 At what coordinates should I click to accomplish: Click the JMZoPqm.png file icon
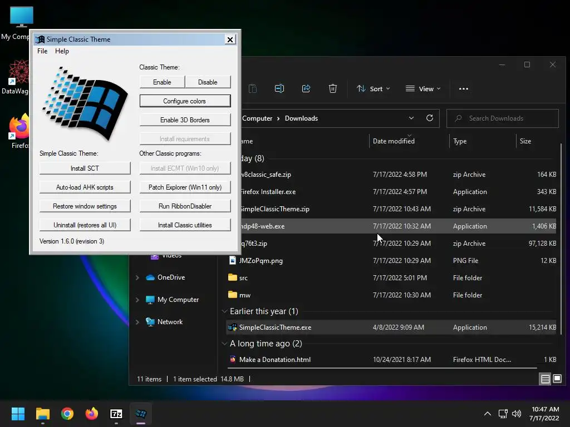[x=233, y=260]
